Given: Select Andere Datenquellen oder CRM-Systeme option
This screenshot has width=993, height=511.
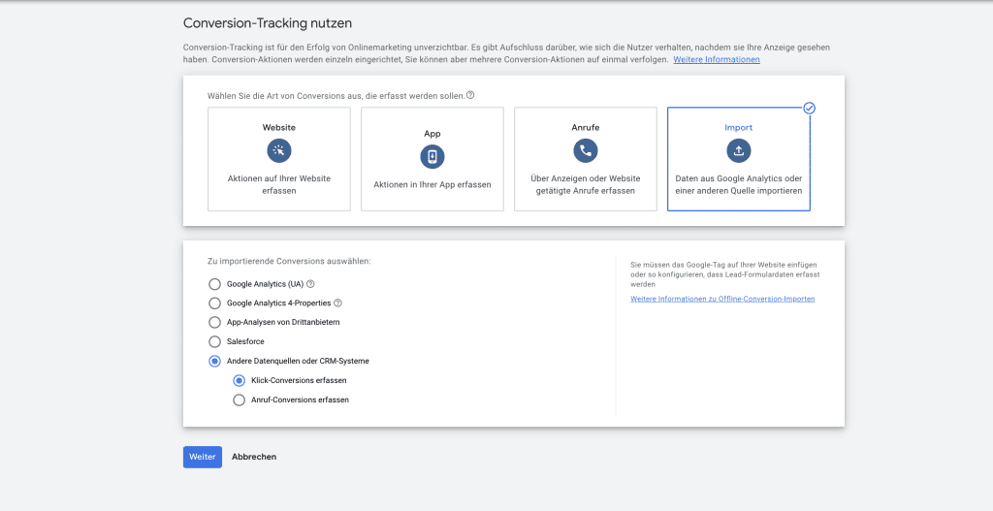Looking at the screenshot, I should pos(215,361).
